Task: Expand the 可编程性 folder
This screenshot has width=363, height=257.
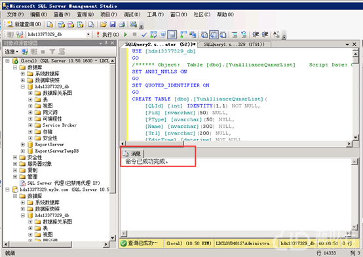Action: pos(30,119)
